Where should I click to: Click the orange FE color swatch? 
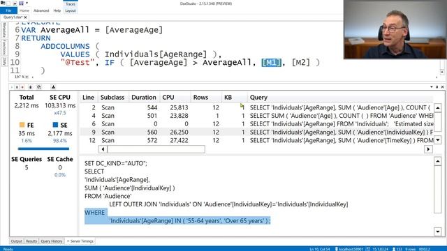[x=22, y=125]
